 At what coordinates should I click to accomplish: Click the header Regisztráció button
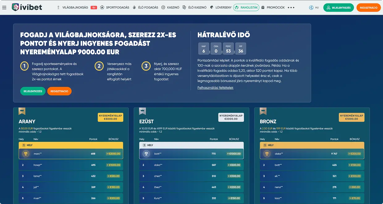click(x=368, y=7)
